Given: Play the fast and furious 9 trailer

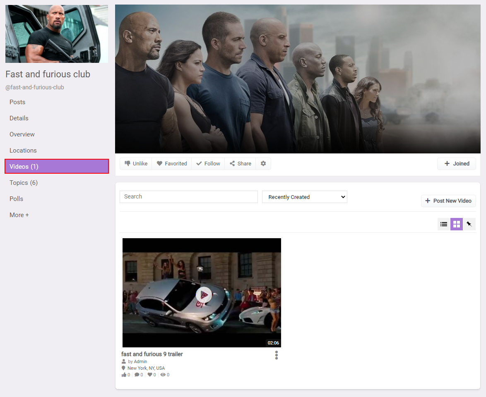Looking at the screenshot, I should pos(204,295).
